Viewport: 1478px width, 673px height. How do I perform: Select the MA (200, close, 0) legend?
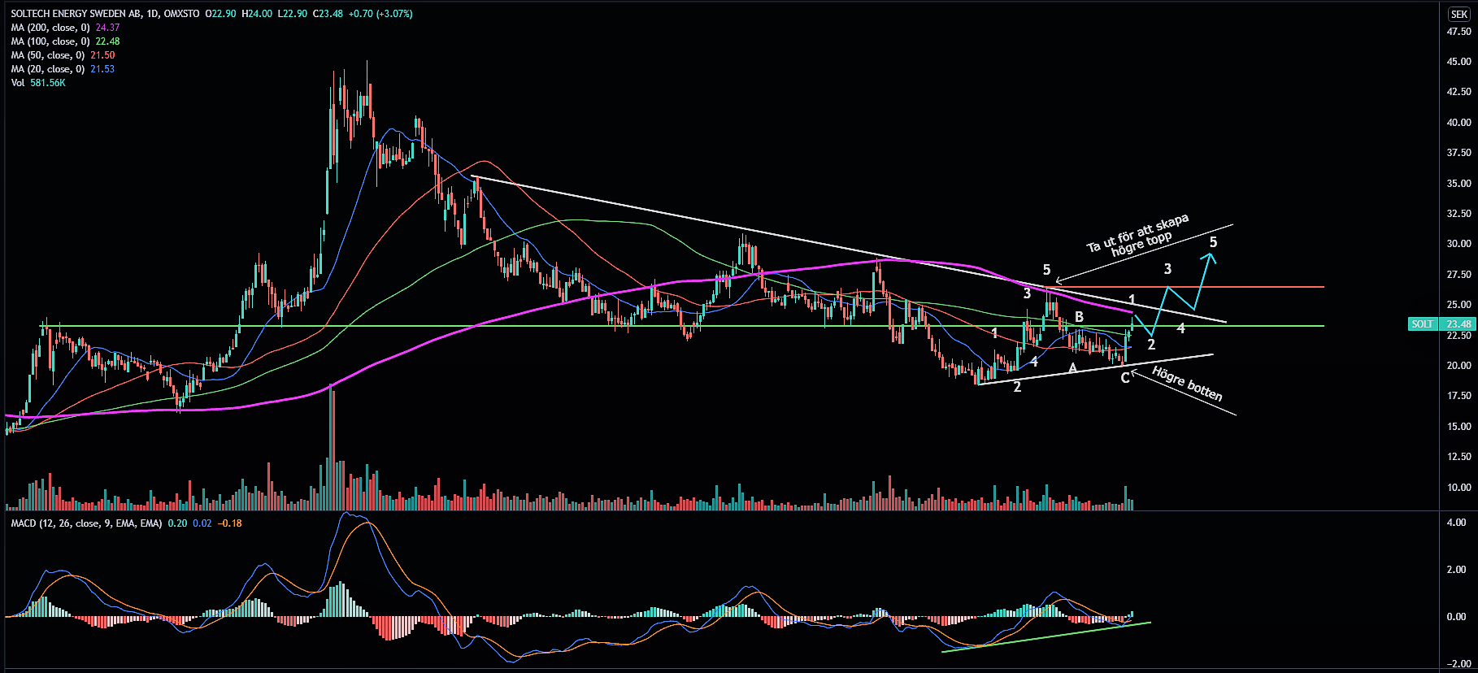[50, 28]
